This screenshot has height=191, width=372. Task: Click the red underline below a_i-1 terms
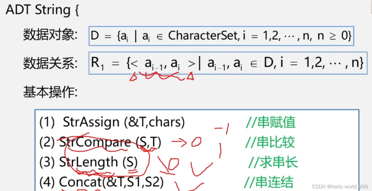tap(160, 77)
